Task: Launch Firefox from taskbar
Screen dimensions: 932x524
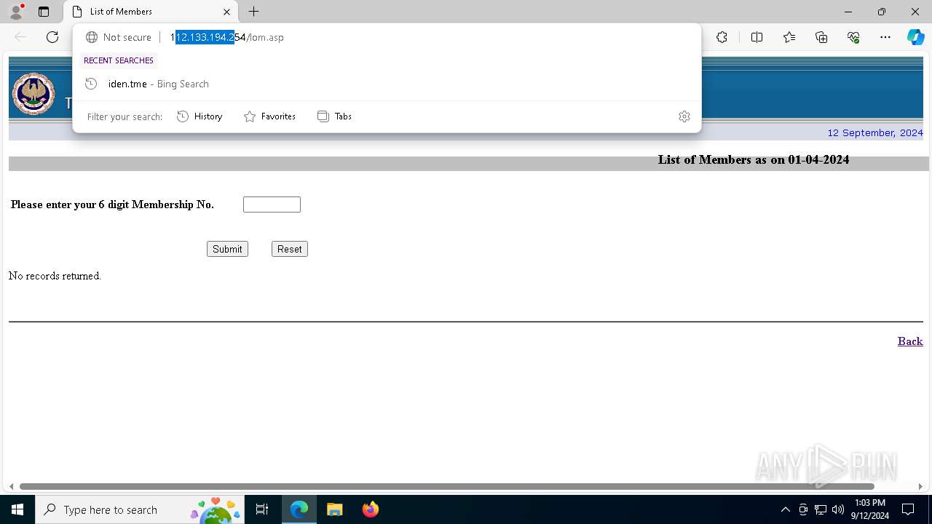Action: coord(370,509)
